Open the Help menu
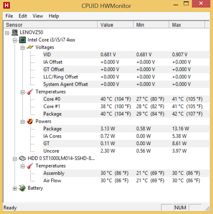The height and width of the screenshot is (214, 213). click(54, 16)
